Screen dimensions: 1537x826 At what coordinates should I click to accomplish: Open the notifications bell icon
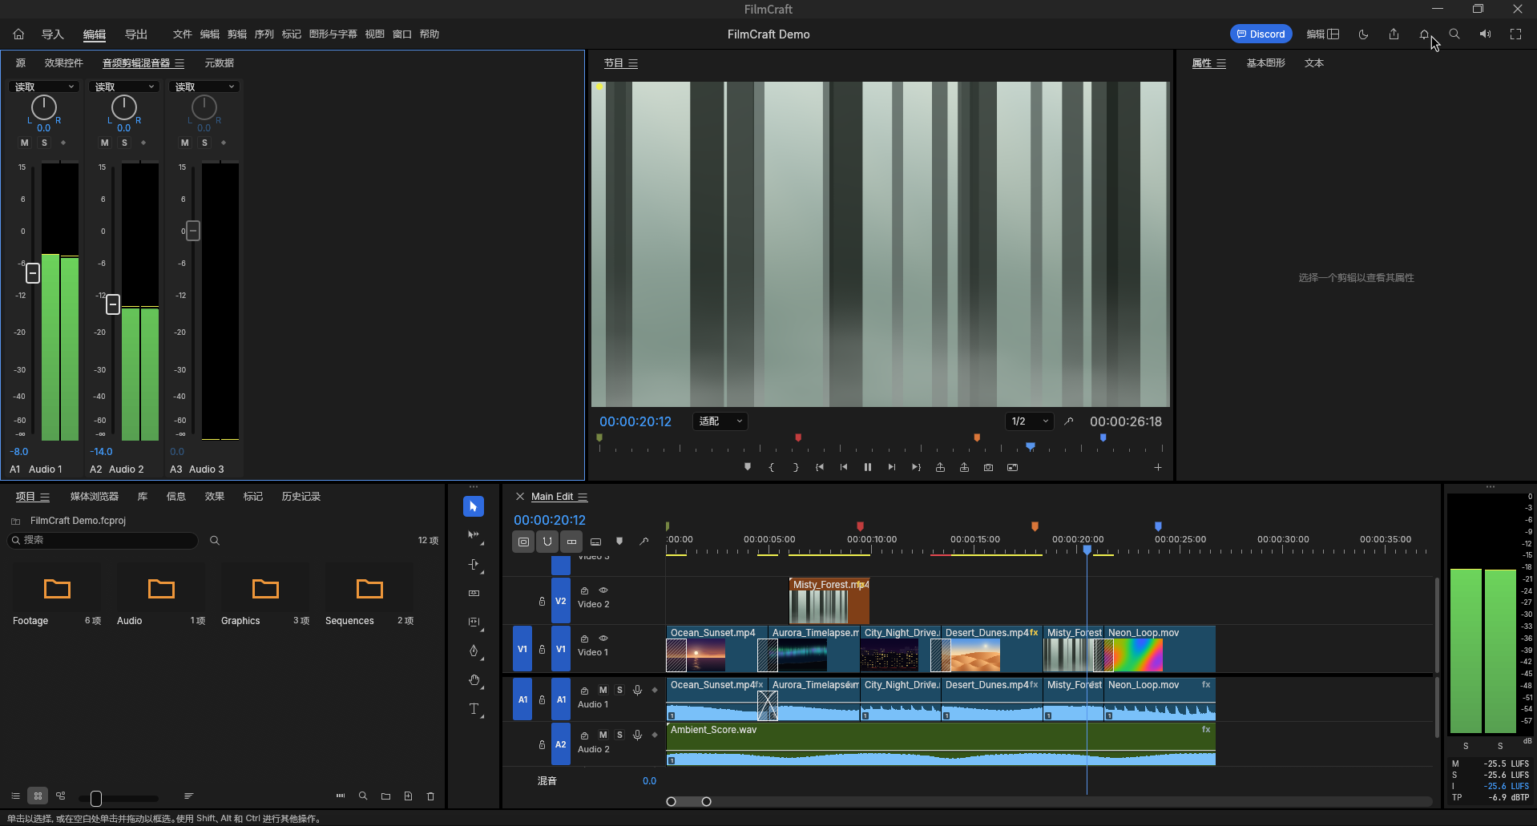pos(1424,34)
